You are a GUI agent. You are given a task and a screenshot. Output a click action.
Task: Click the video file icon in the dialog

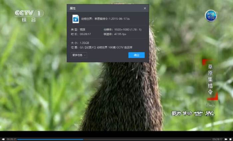pyautogui.click(x=76, y=19)
